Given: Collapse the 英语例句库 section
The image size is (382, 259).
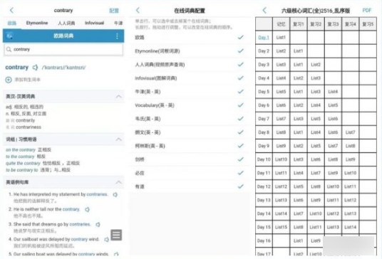Looking at the screenshot, I should (118, 182).
